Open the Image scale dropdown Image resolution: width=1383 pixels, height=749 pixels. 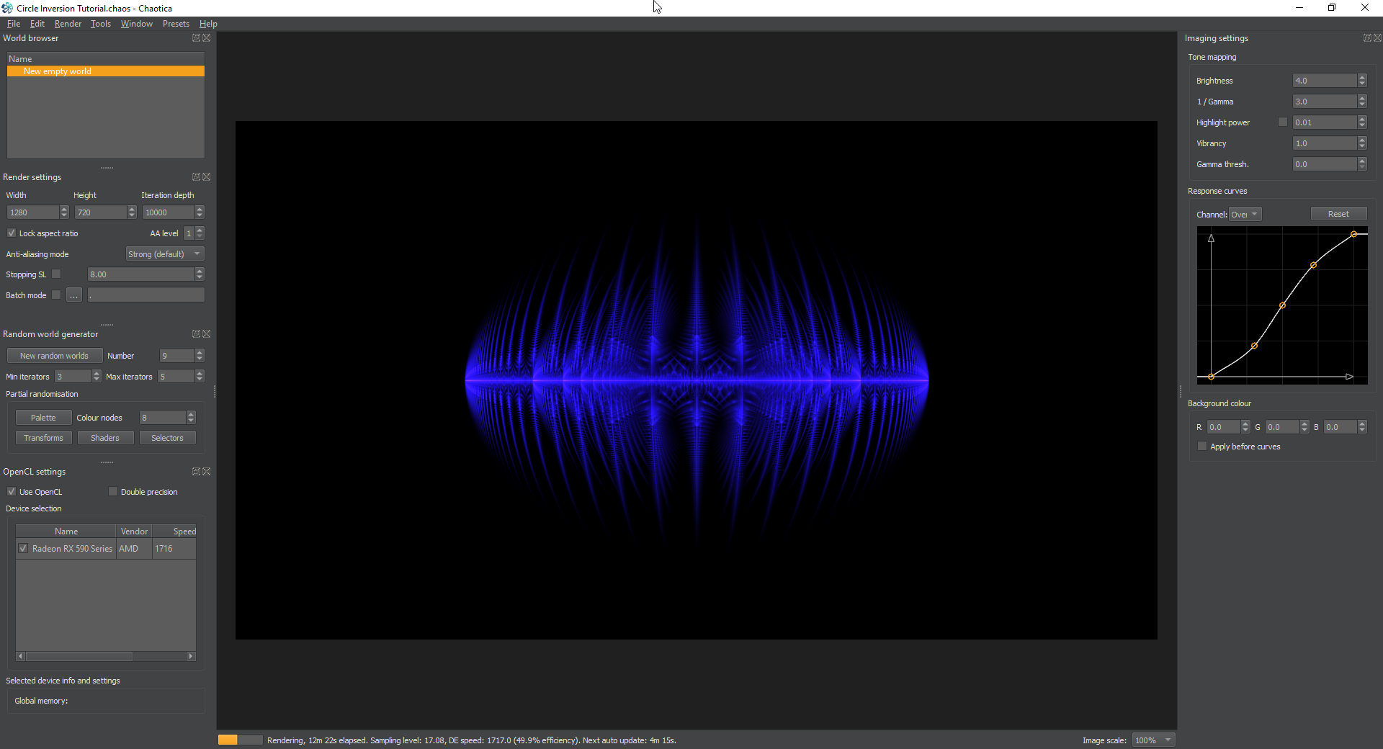tap(1154, 740)
